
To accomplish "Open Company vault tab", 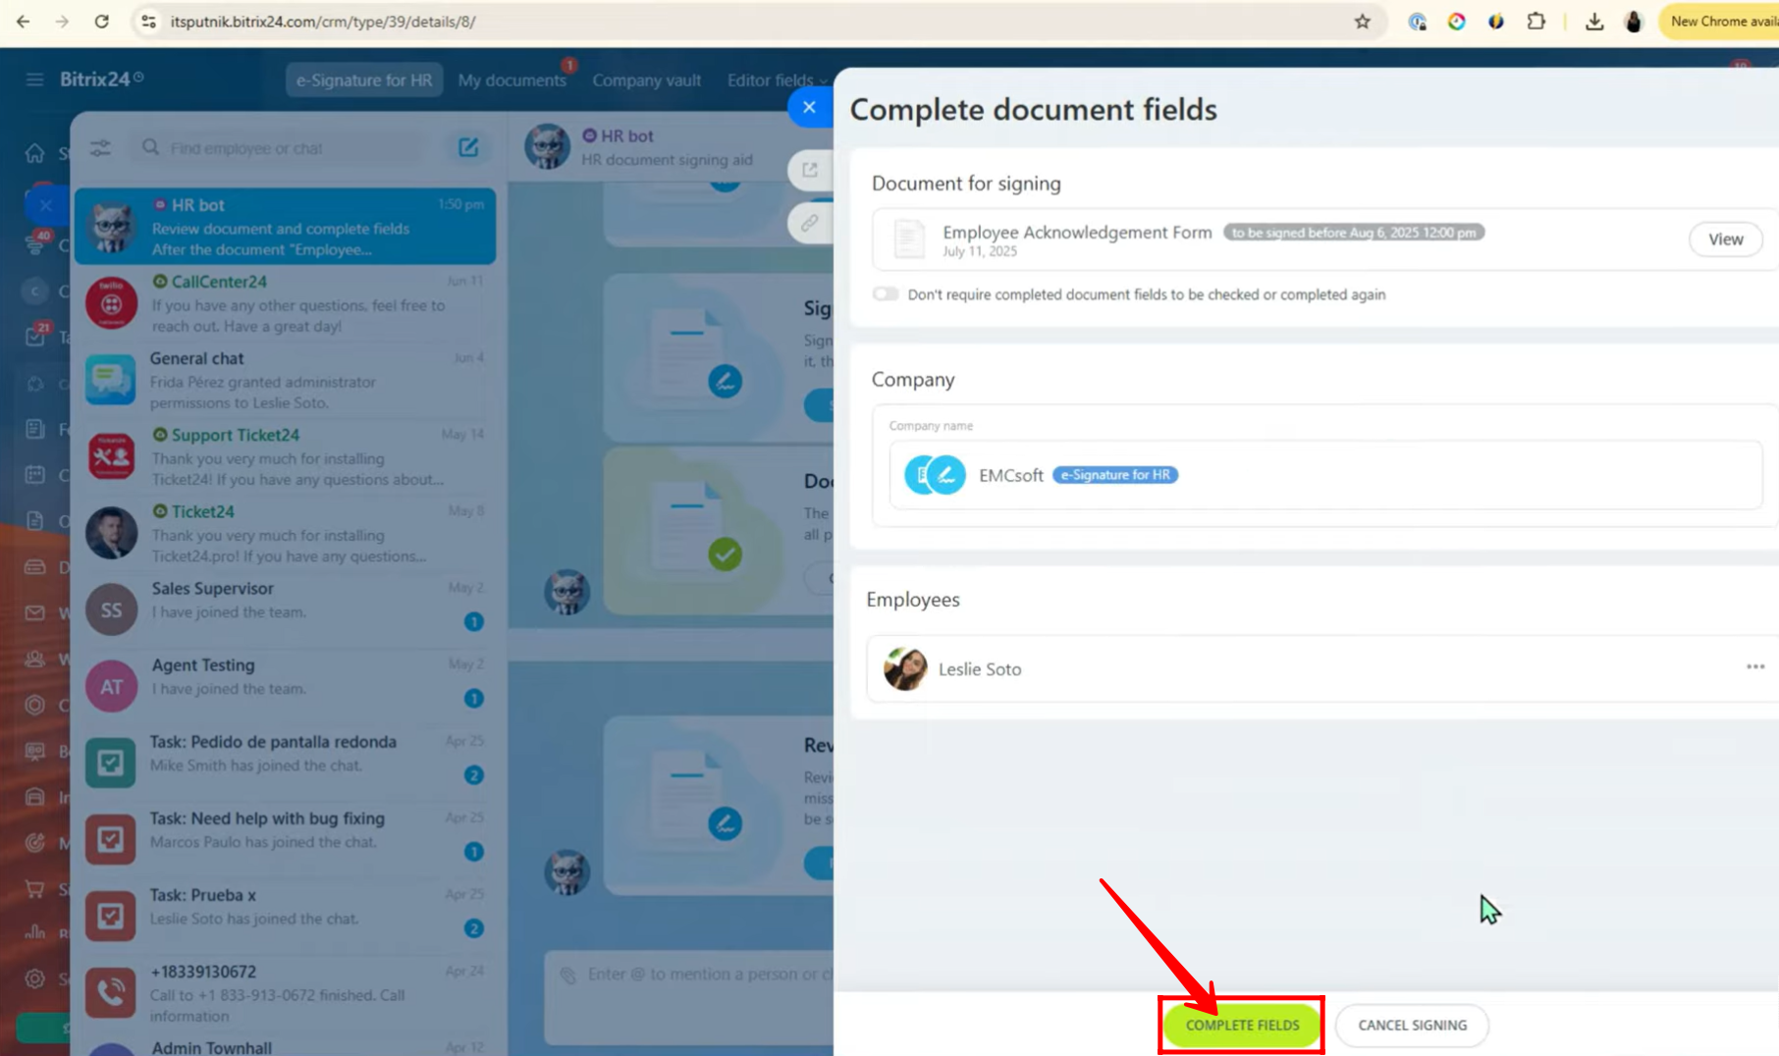I will coord(646,80).
